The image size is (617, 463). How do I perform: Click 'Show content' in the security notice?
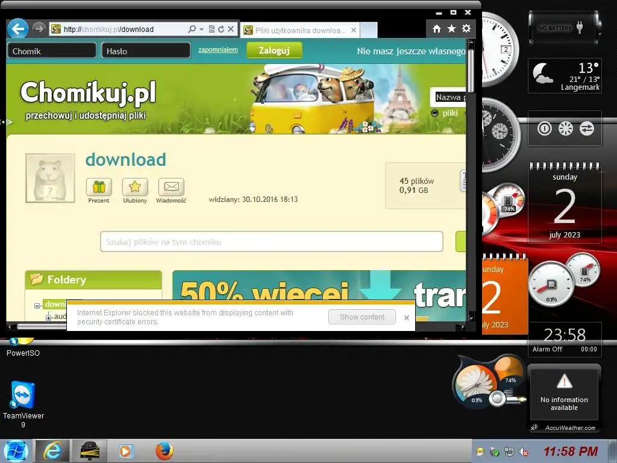(362, 317)
